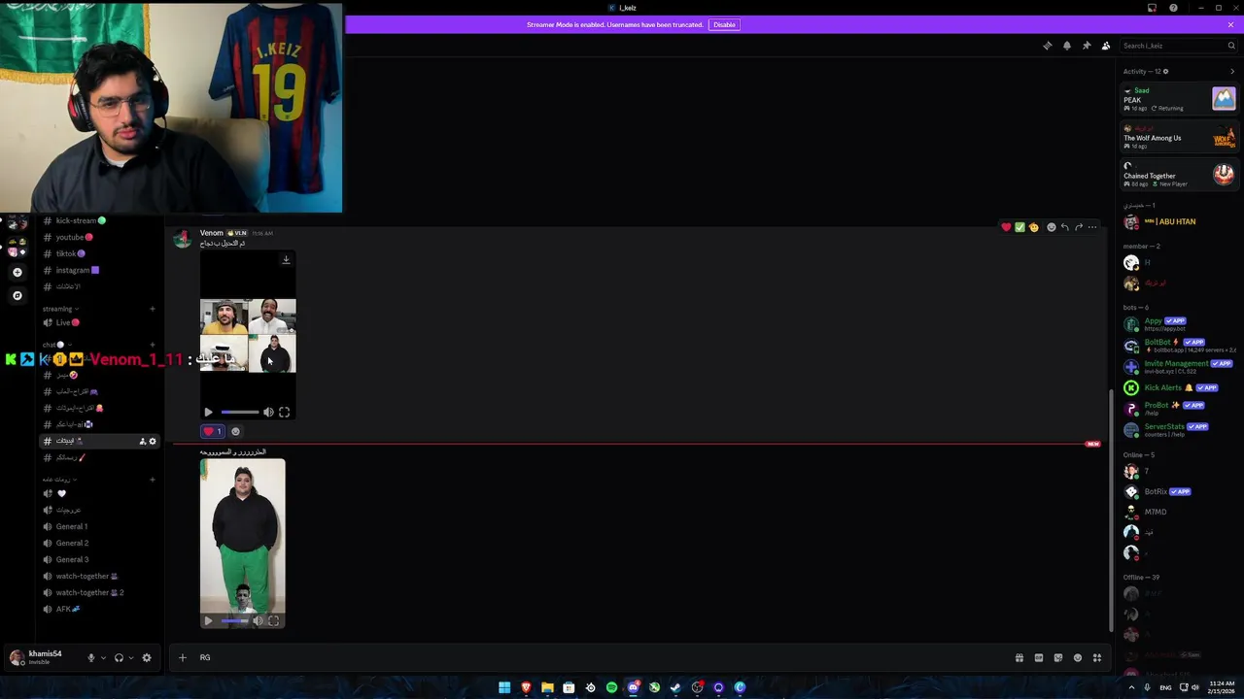
Task: Download Venom's video attachment
Action: tap(286, 260)
